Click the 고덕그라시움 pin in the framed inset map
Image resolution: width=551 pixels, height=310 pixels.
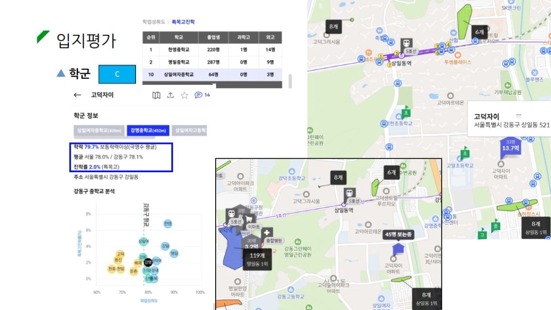click(306, 194)
